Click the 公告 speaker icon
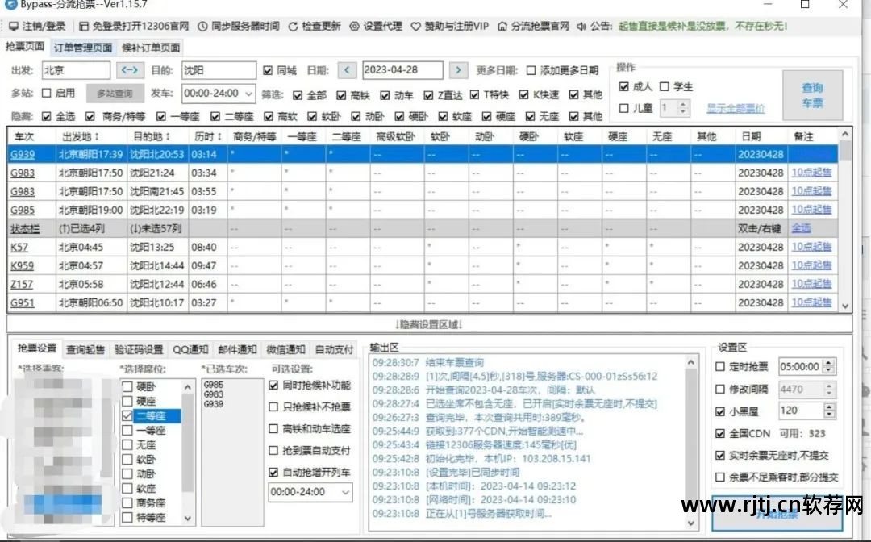Image resolution: width=871 pixels, height=542 pixels. click(581, 26)
